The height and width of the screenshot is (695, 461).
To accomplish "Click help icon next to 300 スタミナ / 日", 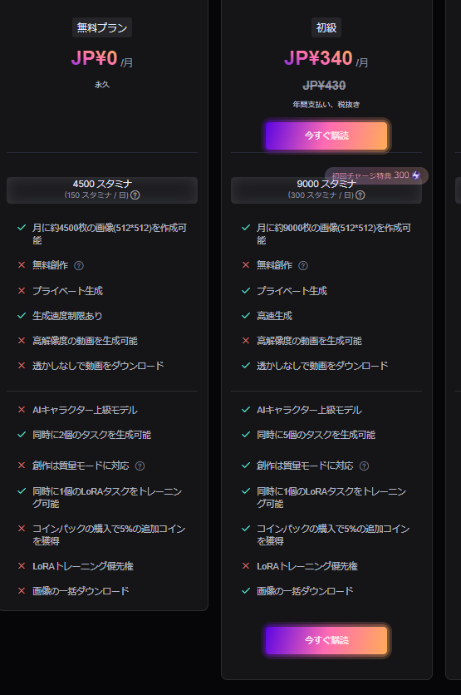I will tap(360, 195).
